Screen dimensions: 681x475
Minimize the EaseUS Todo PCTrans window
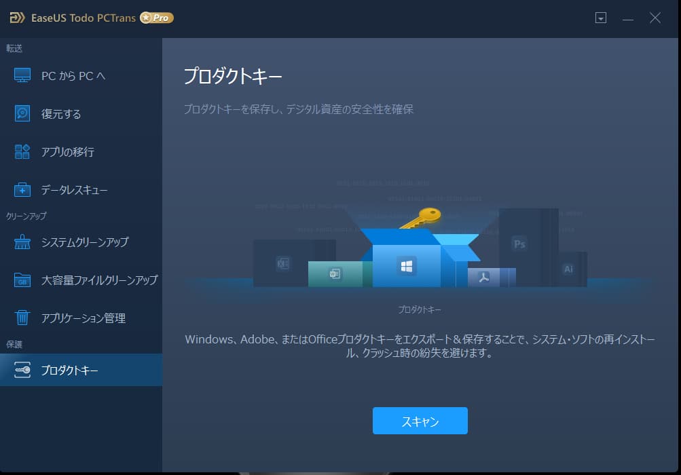628,18
